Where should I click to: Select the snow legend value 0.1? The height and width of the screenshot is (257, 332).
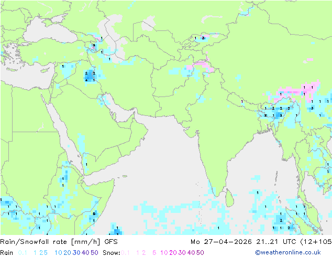(125, 253)
